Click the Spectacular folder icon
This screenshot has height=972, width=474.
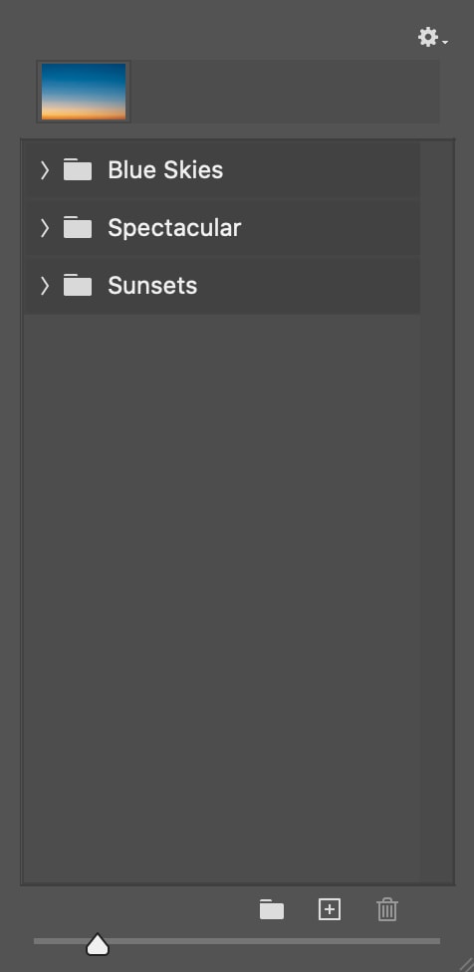tap(78, 227)
